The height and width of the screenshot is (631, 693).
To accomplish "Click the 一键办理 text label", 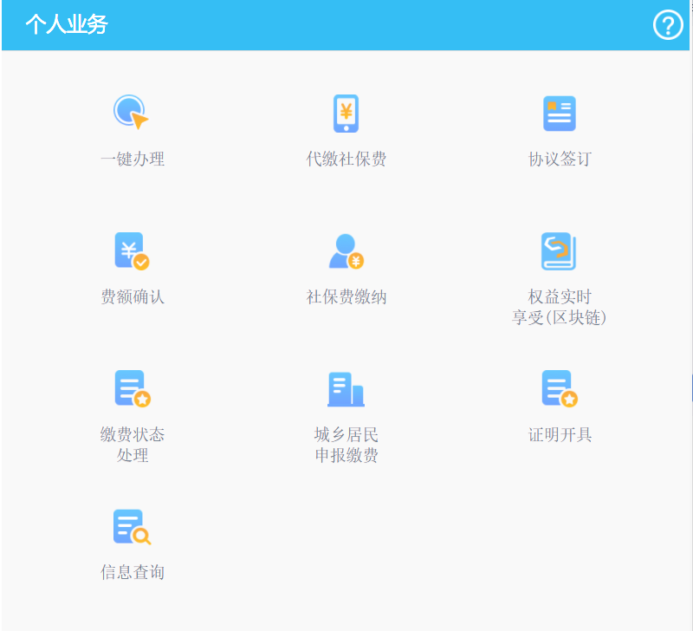I will (133, 159).
